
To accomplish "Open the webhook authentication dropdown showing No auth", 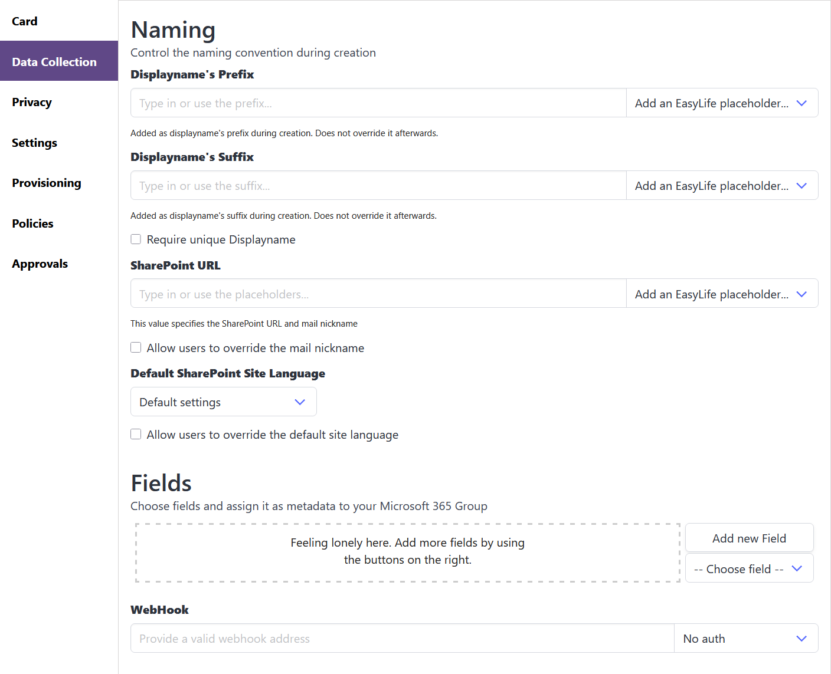I will point(746,638).
